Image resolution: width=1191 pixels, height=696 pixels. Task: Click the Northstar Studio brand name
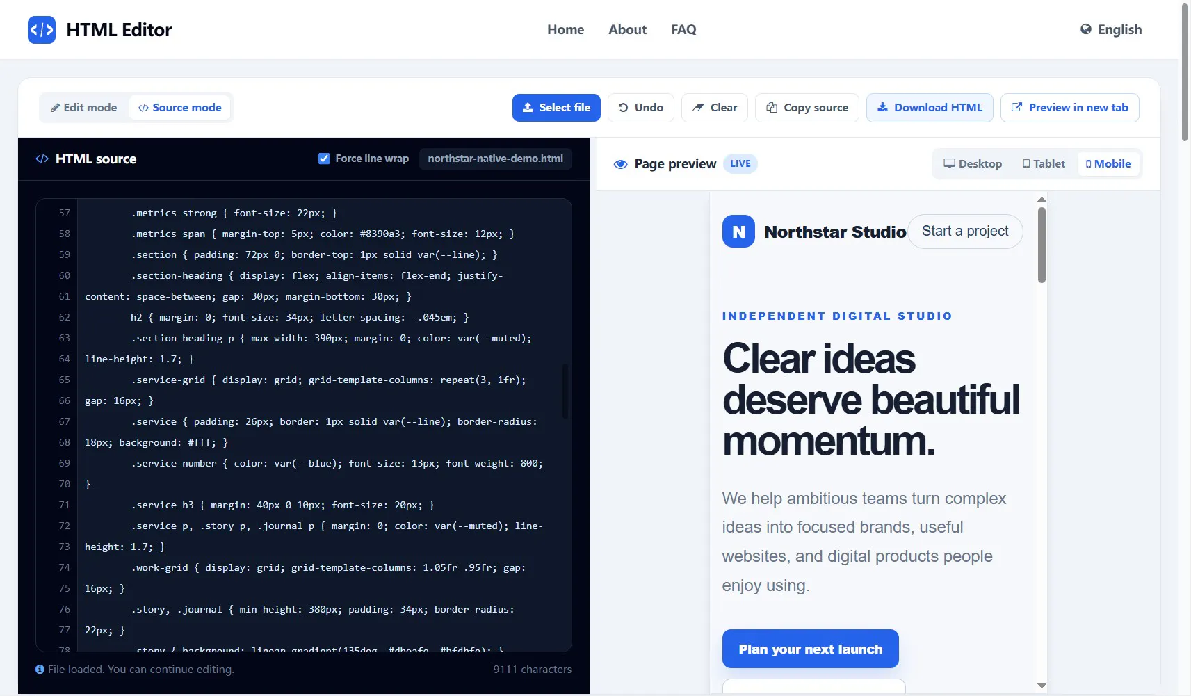click(x=835, y=232)
